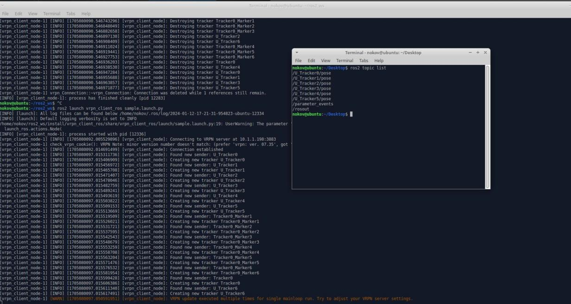
Task: Click 'Destroying tracker U_Tracker2' log line
Action: pyautogui.click(x=120, y=36)
